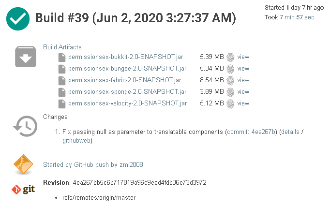Click fingerprint icon for fabric jar

pos(230,80)
